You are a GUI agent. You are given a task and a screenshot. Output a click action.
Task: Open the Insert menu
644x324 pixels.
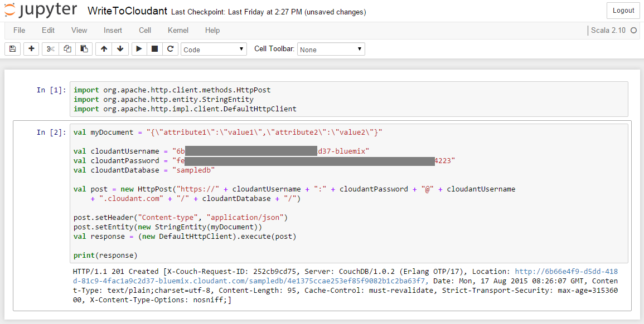point(113,31)
